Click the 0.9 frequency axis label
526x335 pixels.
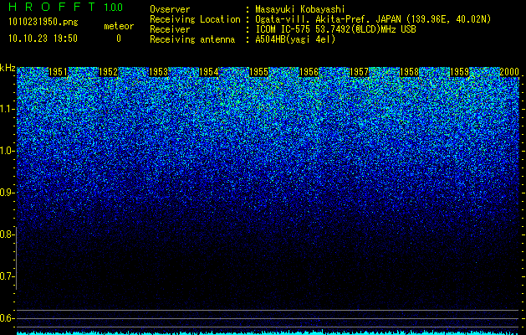tap(6, 193)
